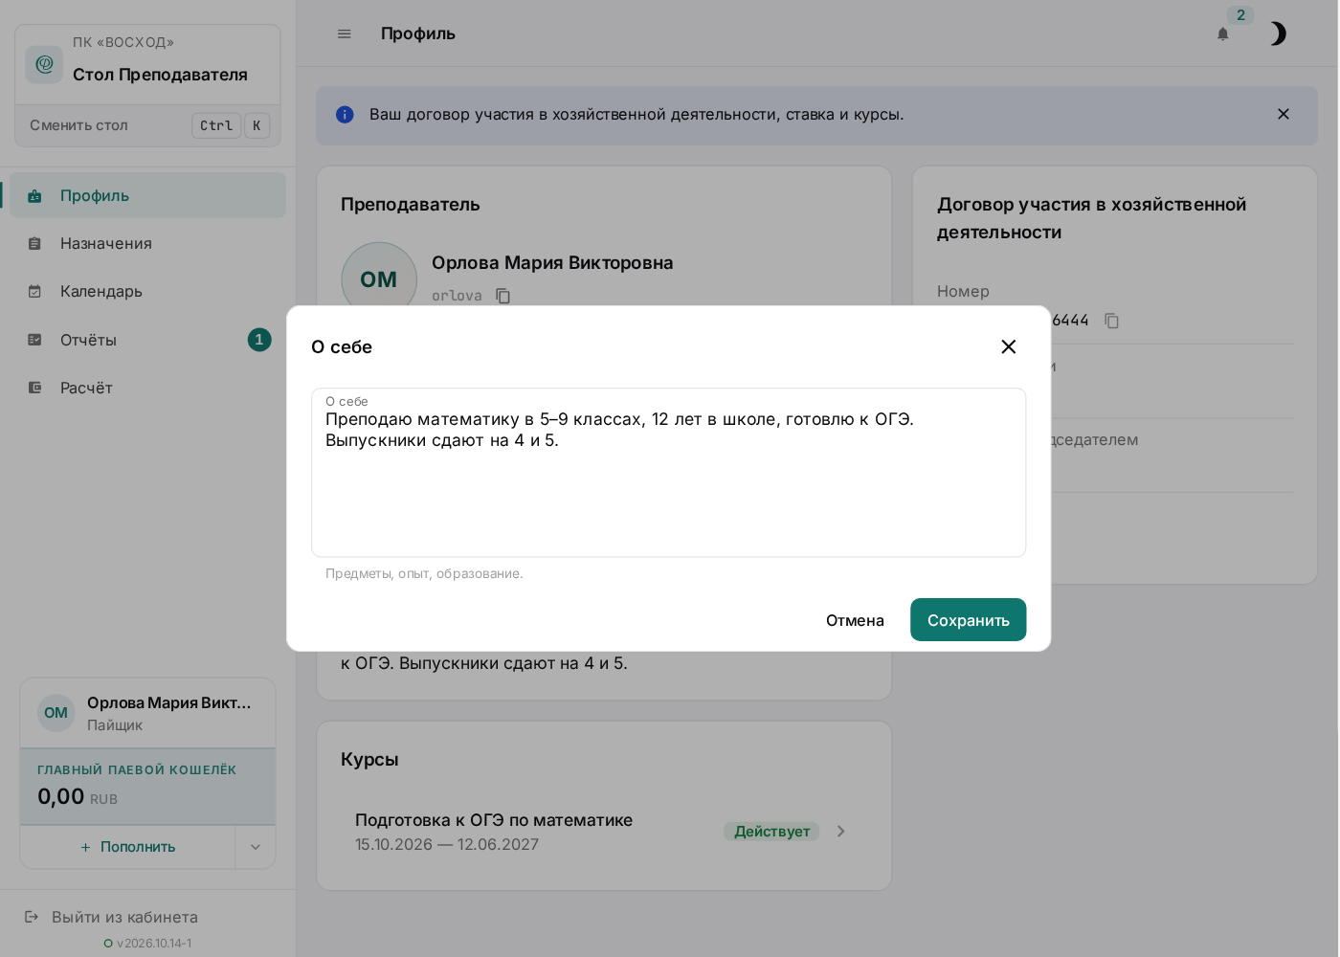Image resolution: width=1340 pixels, height=957 pixels.
Task: Click the ОМ avatar in sidebar card
Action: (x=56, y=713)
